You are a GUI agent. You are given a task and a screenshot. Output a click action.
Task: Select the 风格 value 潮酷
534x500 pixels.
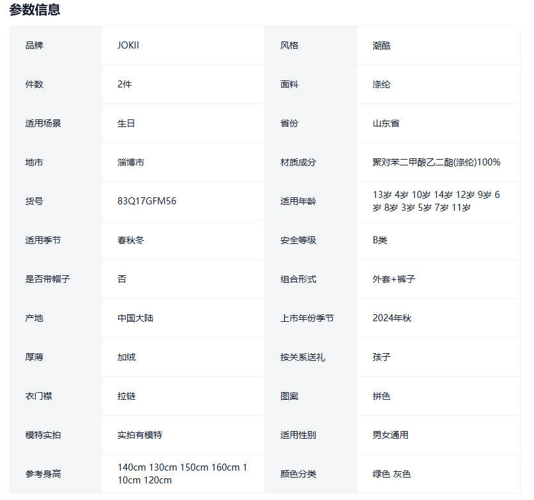(x=381, y=45)
